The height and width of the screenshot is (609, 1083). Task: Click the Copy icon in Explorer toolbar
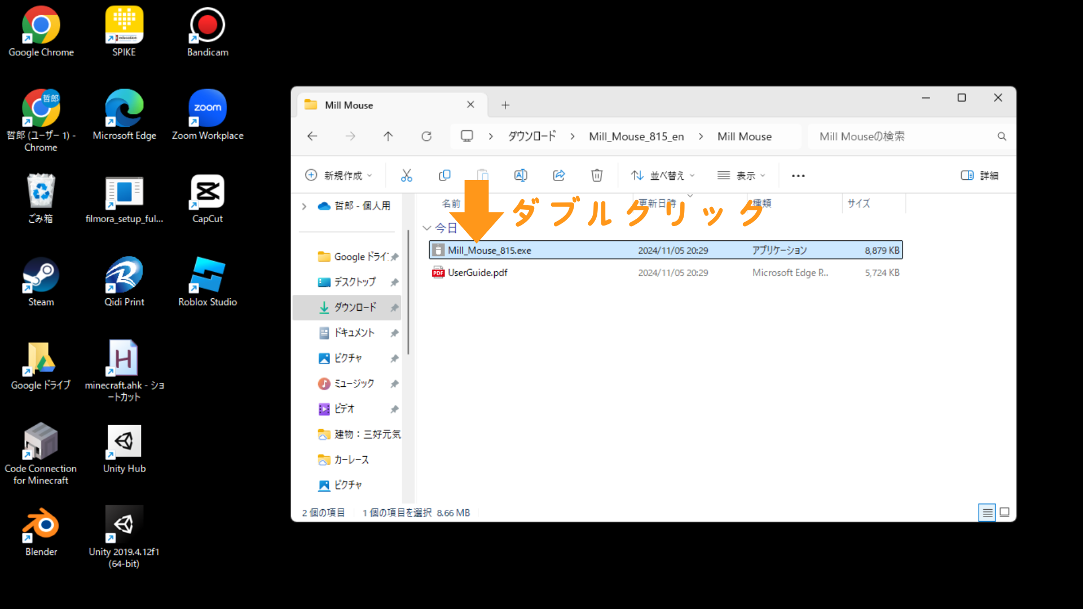pos(444,175)
